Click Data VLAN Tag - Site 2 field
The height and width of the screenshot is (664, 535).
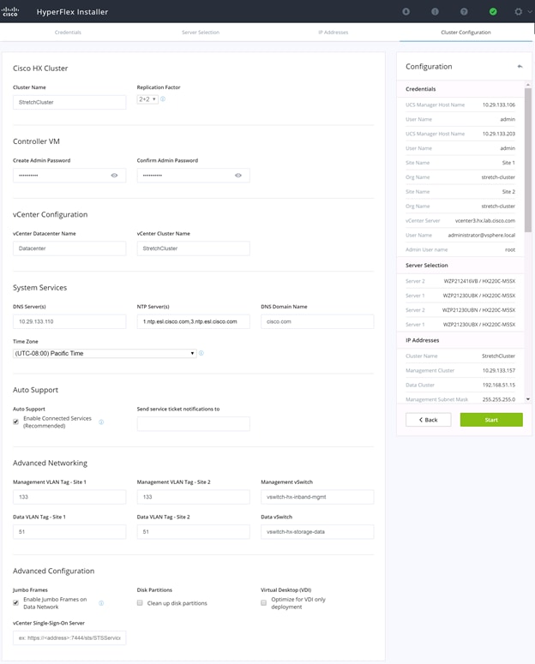(193, 531)
